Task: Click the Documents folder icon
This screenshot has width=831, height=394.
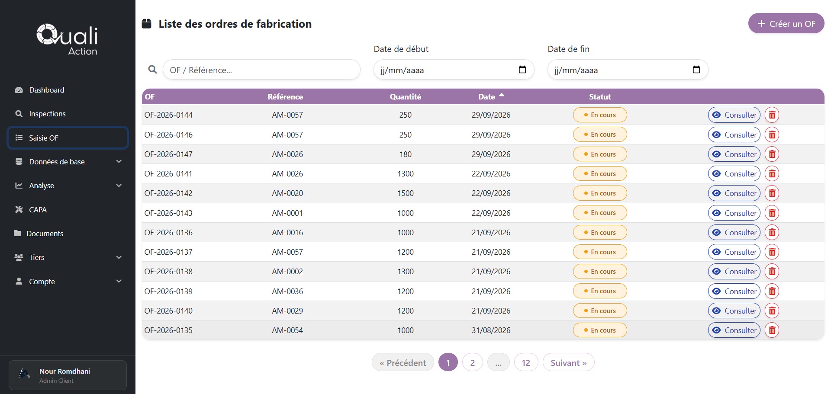Action: pyautogui.click(x=18, y=233)
